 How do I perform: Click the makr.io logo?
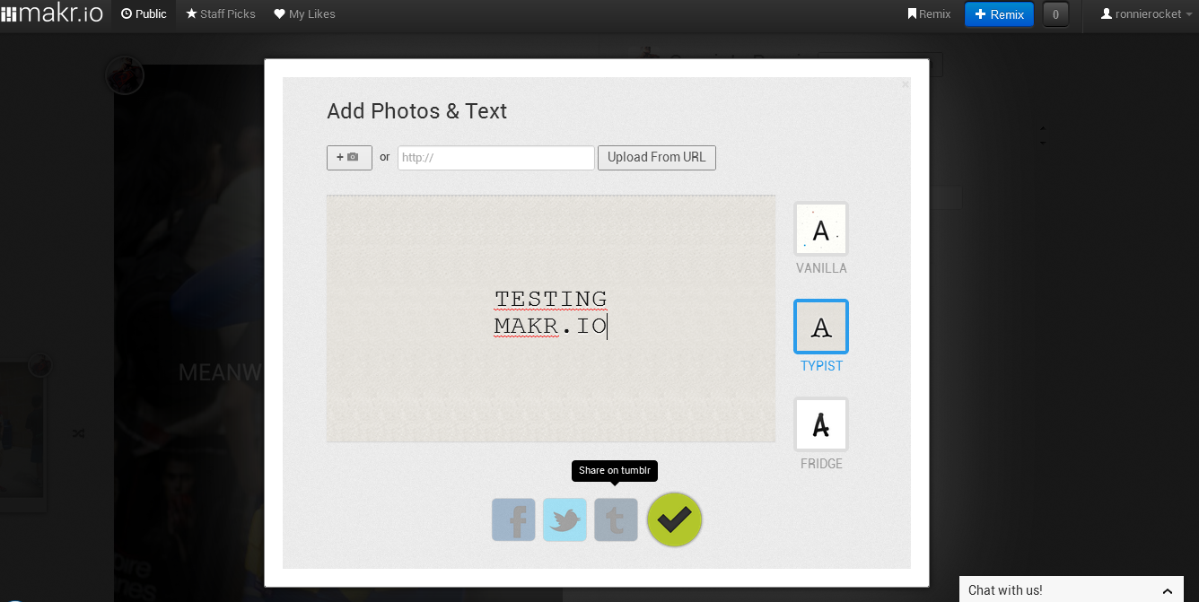tap(52, 14)
